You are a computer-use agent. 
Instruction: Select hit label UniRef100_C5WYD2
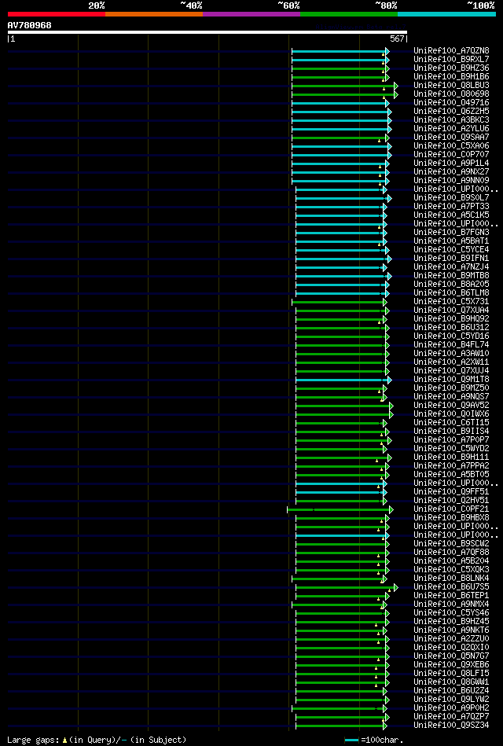click(x=451, y=449)
